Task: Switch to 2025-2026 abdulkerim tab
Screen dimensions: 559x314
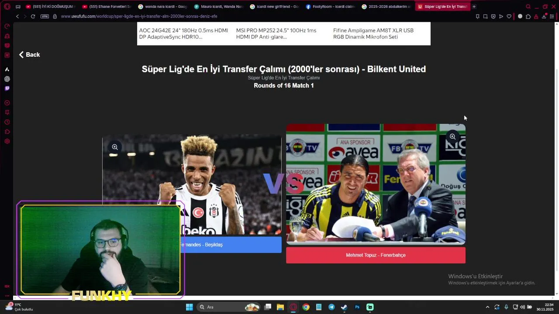Action: click(386, 7)
